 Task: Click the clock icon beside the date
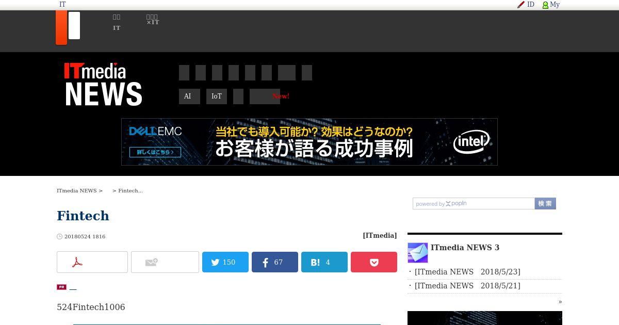[x=60, y=237]
